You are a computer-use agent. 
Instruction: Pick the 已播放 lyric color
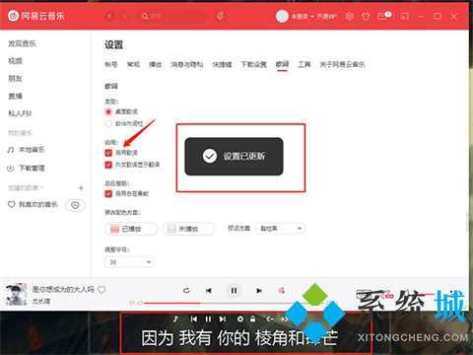click(x=131, y=229)
